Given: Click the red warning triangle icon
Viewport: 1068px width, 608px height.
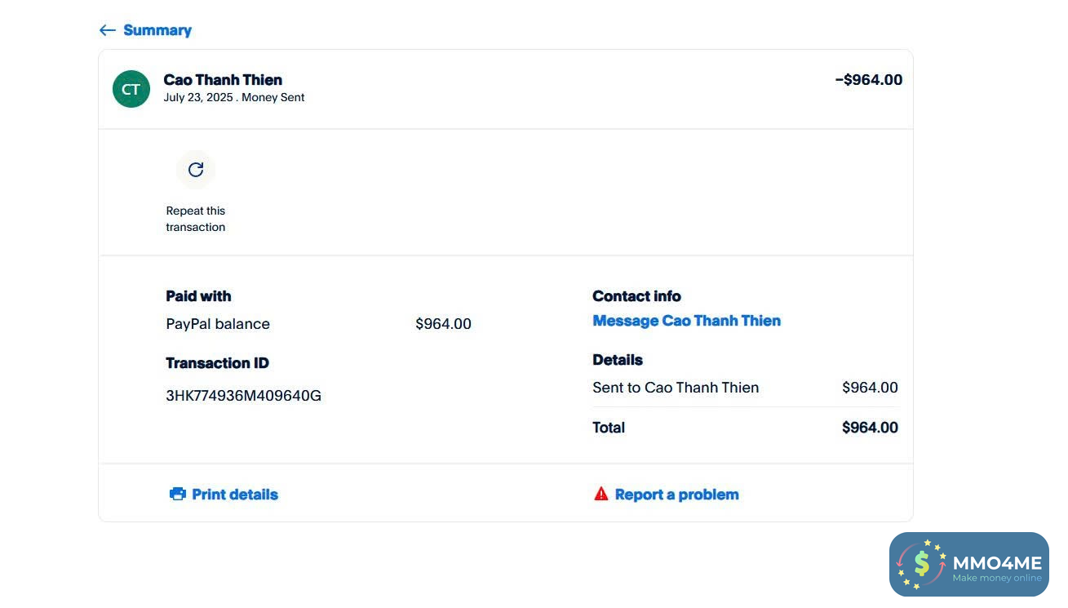Looking at the screenshot, I should [x=601, y=494].
